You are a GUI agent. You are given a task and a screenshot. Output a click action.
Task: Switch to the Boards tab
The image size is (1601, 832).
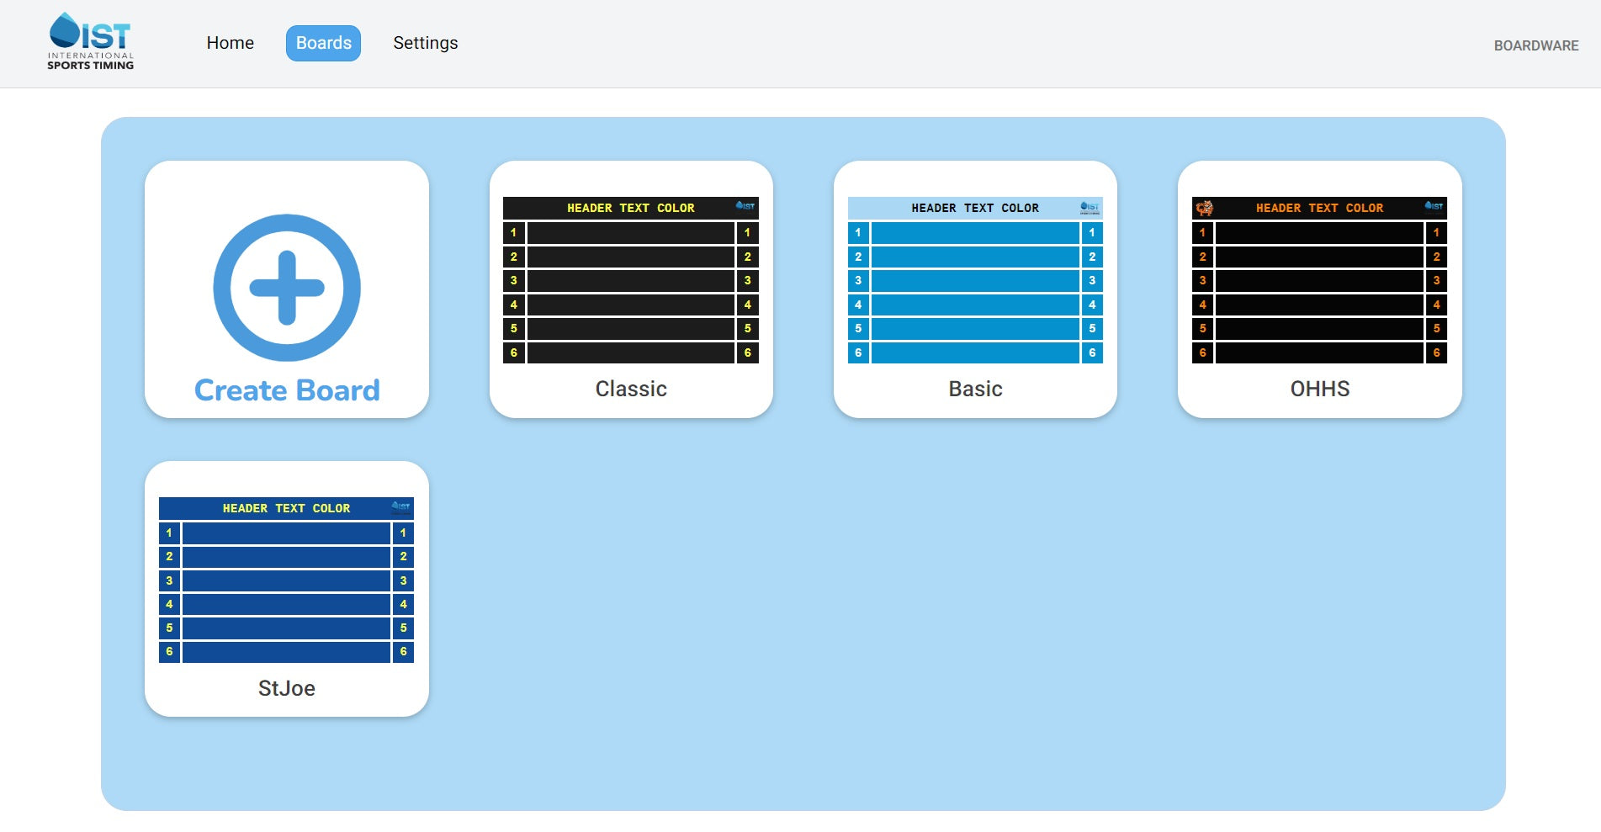[x=323, y=43]
